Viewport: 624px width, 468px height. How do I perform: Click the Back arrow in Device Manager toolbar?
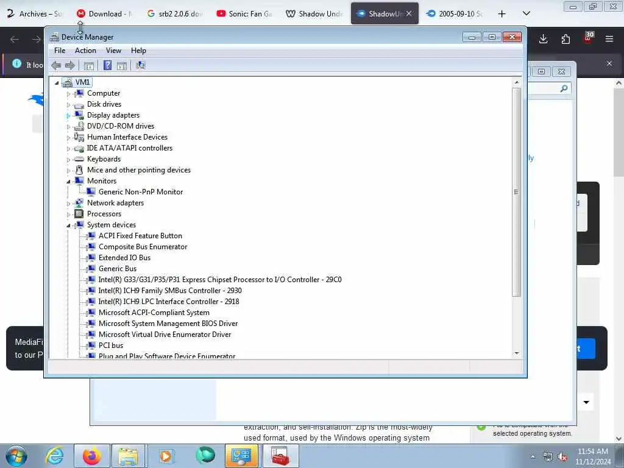click(x=56, y=65)
